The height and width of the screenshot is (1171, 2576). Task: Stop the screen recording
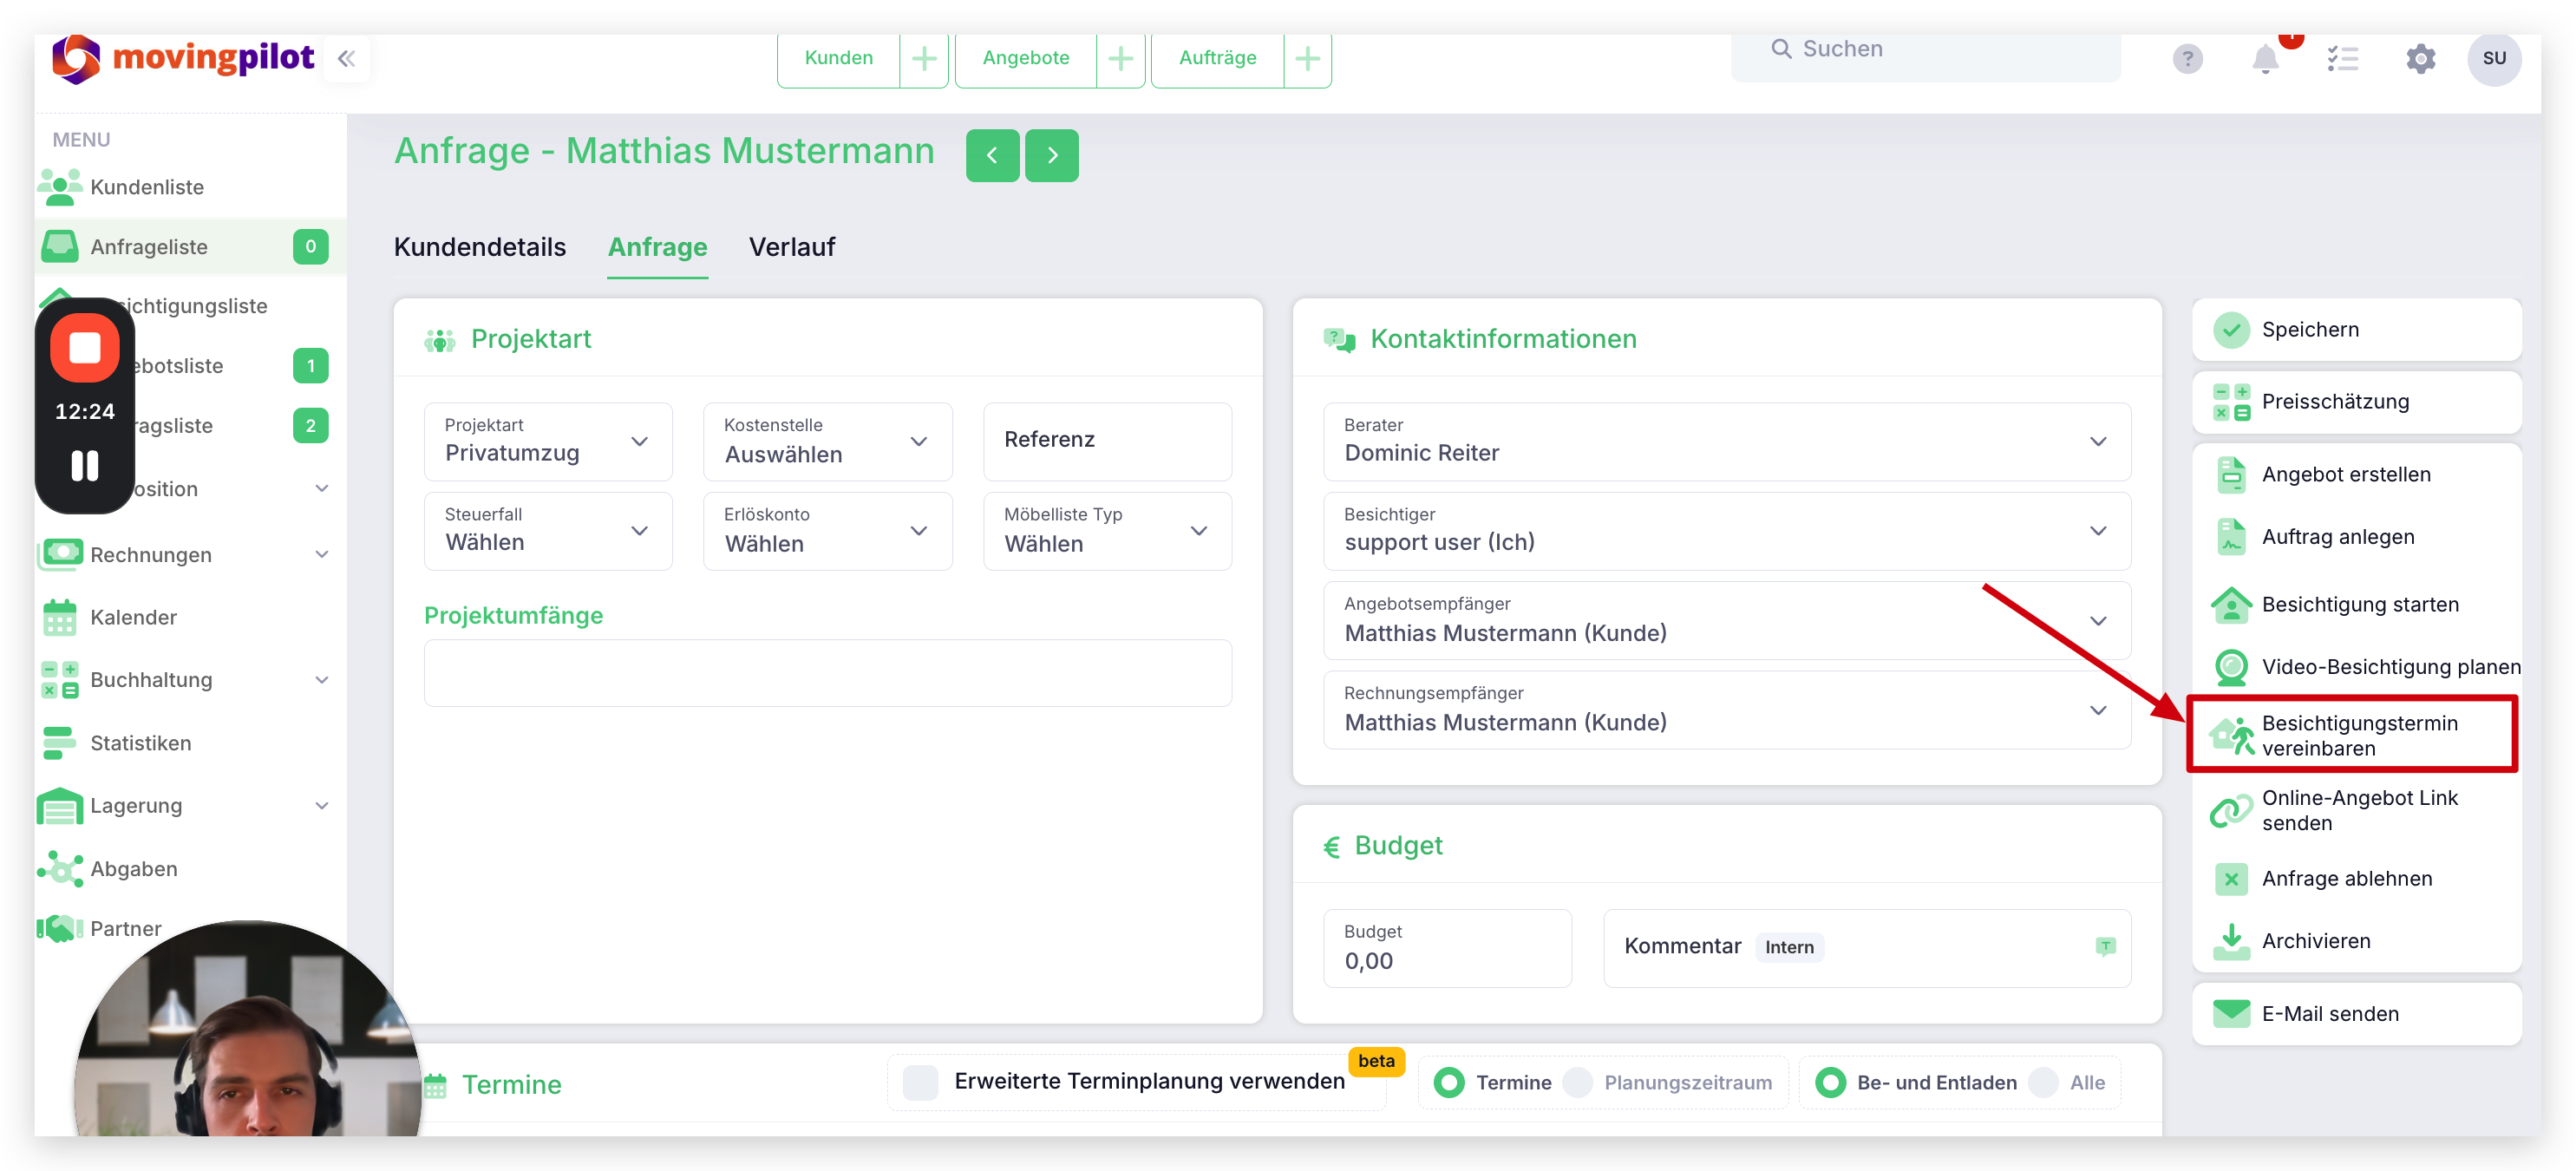85,348
